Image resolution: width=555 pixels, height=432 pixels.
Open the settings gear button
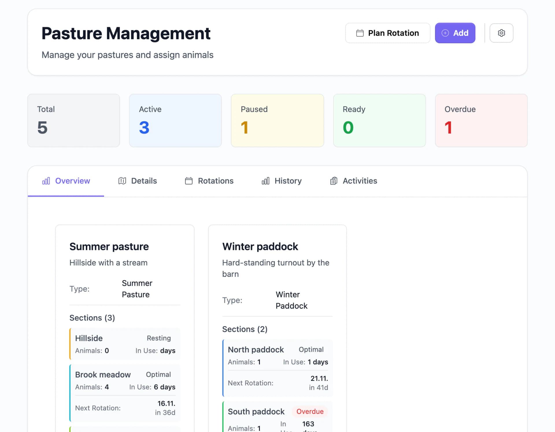[501, 33]
